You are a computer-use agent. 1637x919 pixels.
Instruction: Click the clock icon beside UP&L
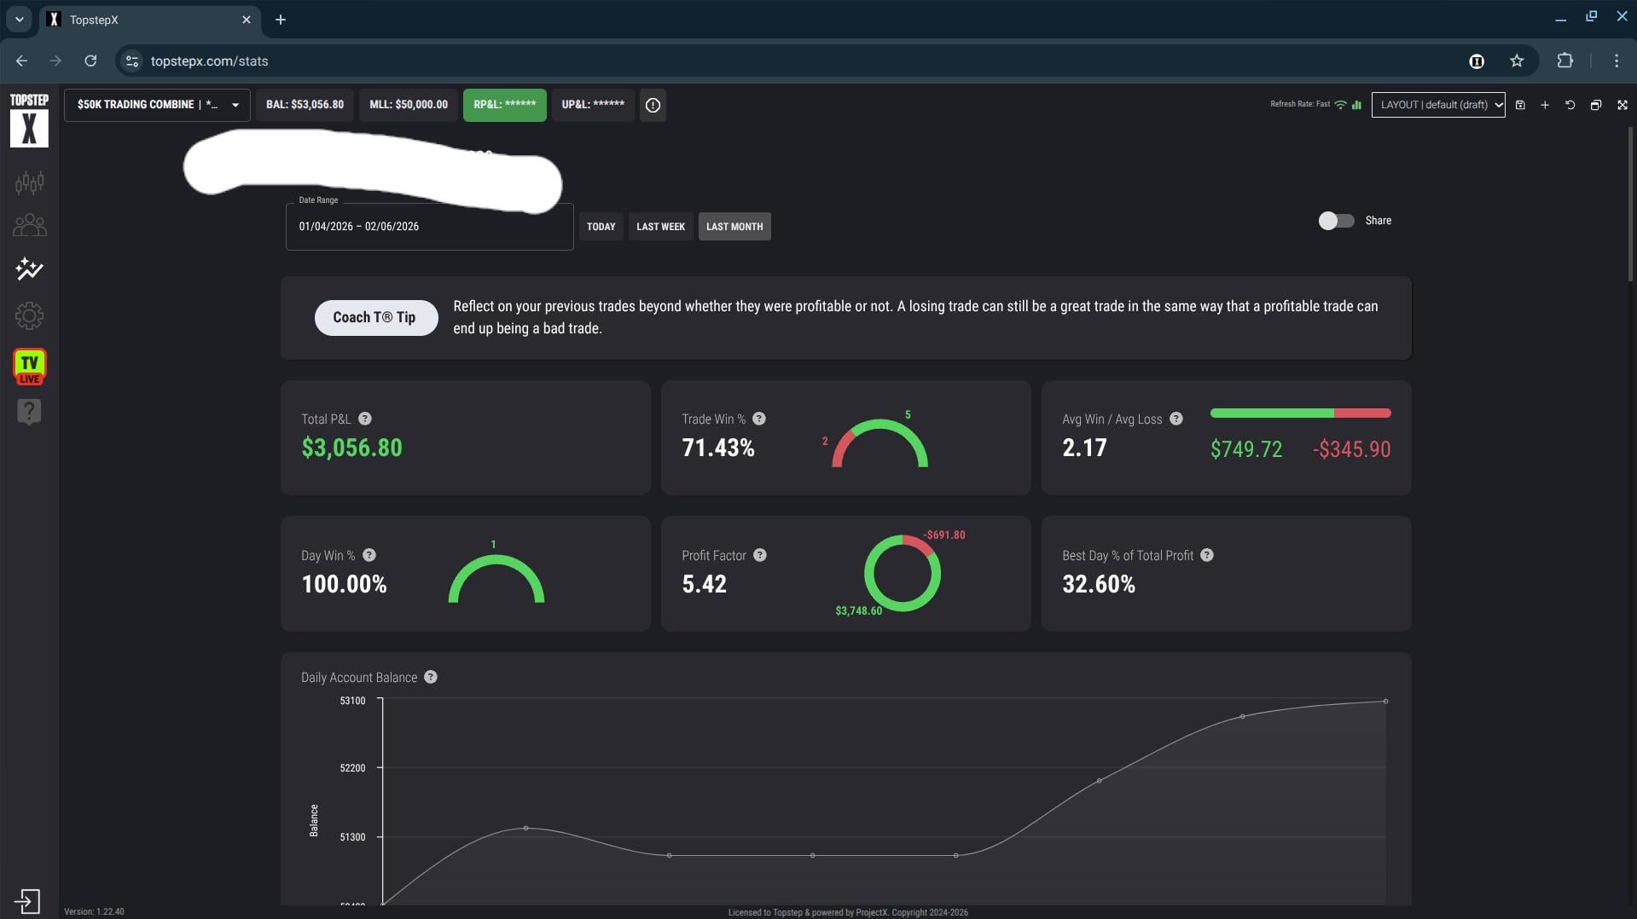(653, 105)
